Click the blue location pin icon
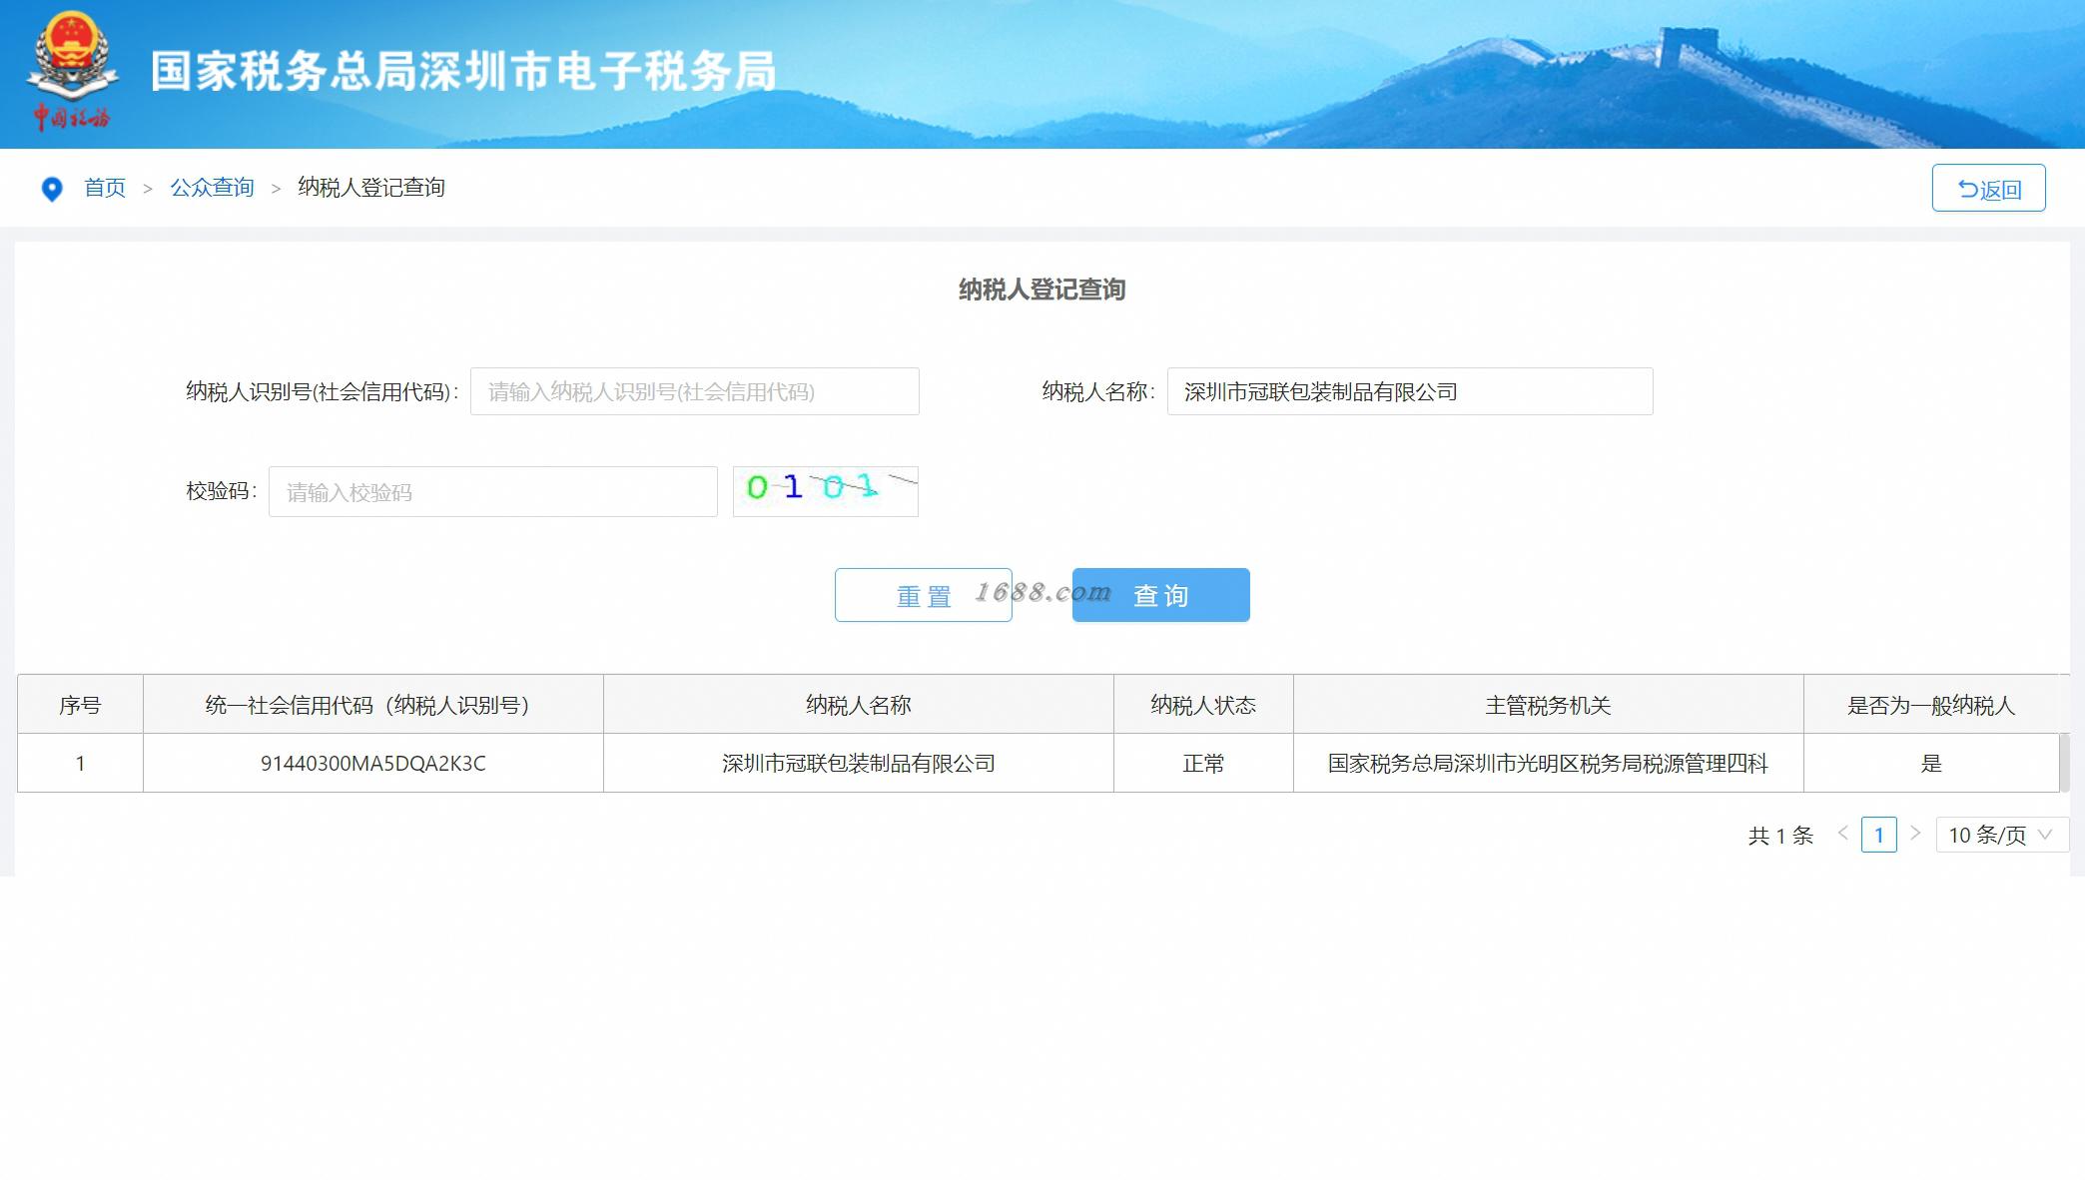2085x1180 pixels. click(52, 189)
